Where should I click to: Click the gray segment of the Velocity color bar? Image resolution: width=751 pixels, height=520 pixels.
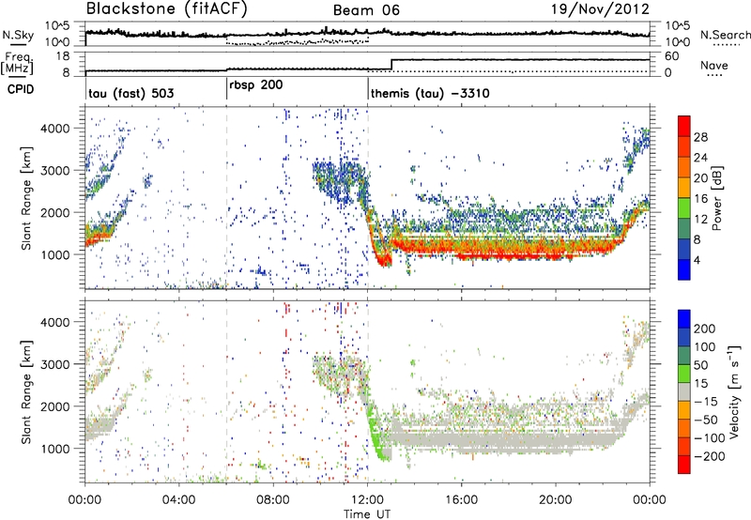point(684,391)
